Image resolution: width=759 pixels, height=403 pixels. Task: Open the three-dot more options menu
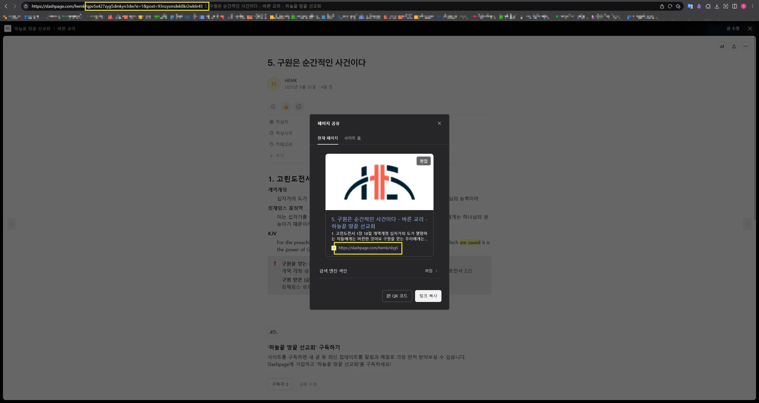click(x=746, y=46)
